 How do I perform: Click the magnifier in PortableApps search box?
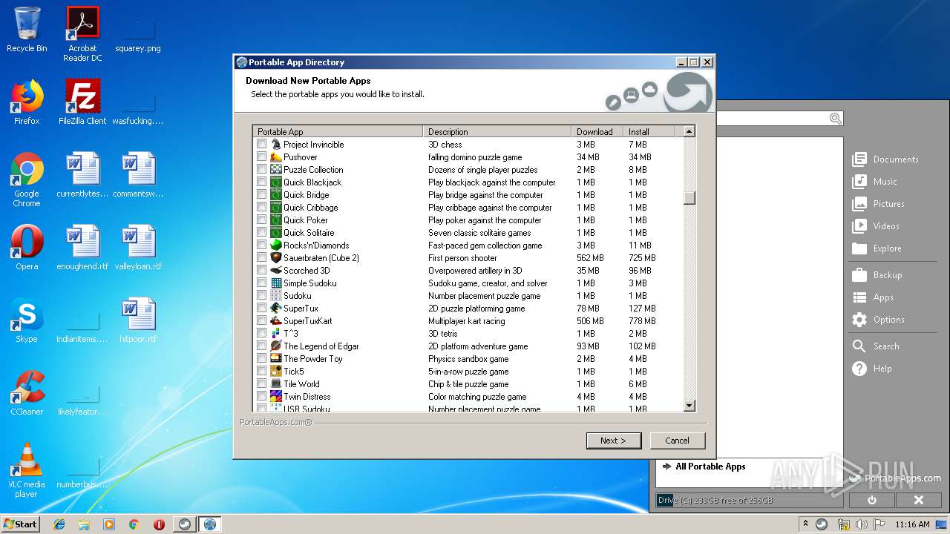835,119
